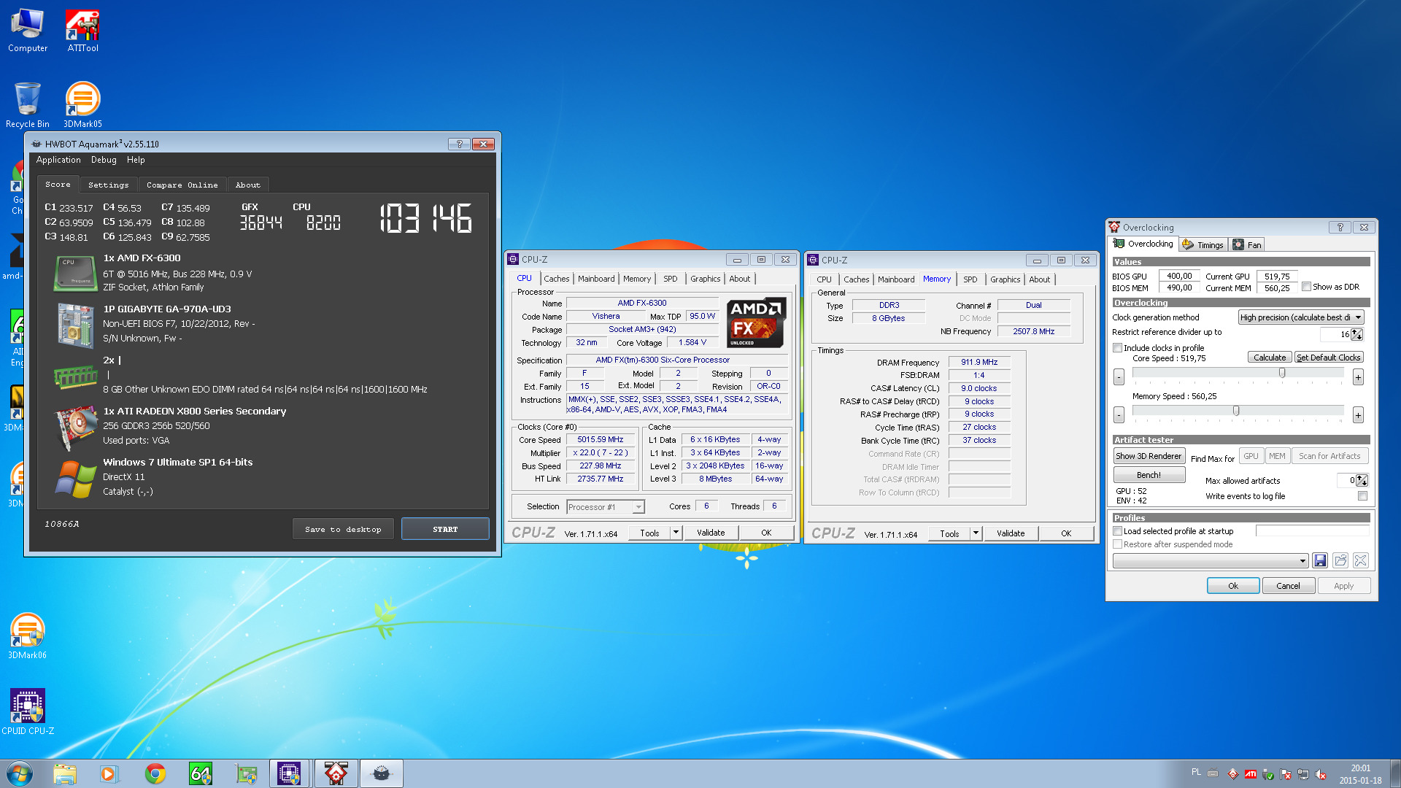This screenshot has height=788, width=1401.
Task: Click the AMD FX logo in CPU-Z
Action: 756,322
